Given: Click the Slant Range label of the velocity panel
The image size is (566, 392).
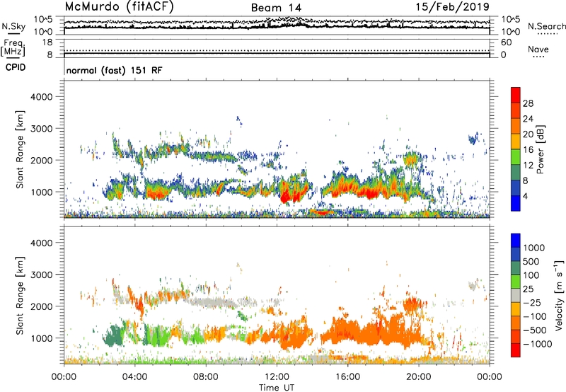Looking at the screenshot, I should (x=20, y=296).
